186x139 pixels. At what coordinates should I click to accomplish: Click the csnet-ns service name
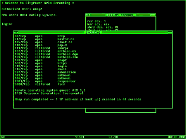pos(65,42)
